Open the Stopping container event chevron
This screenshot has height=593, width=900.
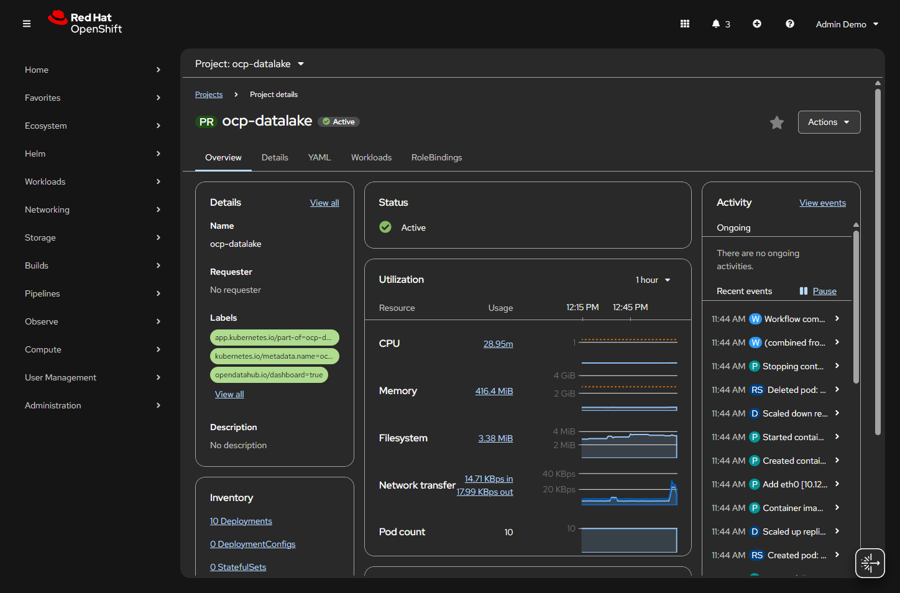coord(837,365)
